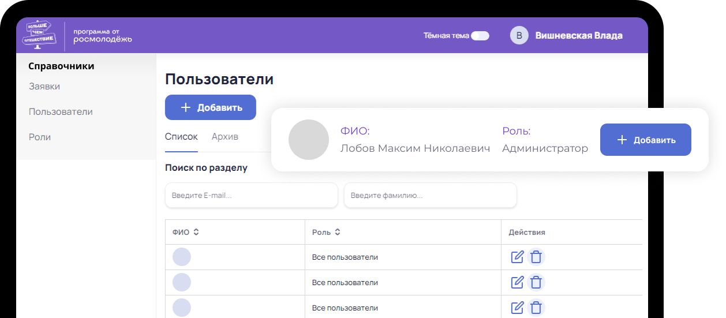Screen dimensions: 726x318
Task: Click edit icon in second user row
Action: coord(517,282)
